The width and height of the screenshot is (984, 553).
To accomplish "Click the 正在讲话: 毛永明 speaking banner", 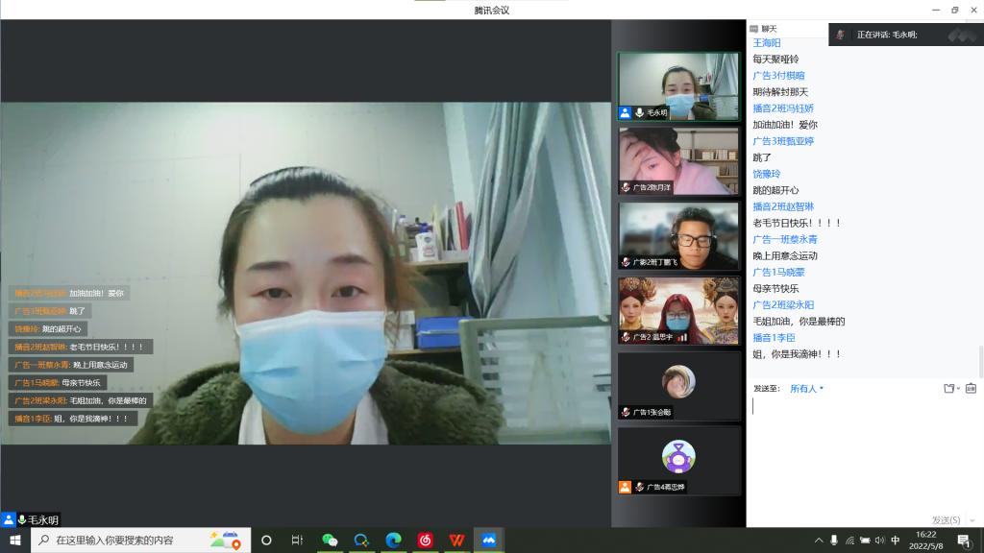I will pos(905,35).
